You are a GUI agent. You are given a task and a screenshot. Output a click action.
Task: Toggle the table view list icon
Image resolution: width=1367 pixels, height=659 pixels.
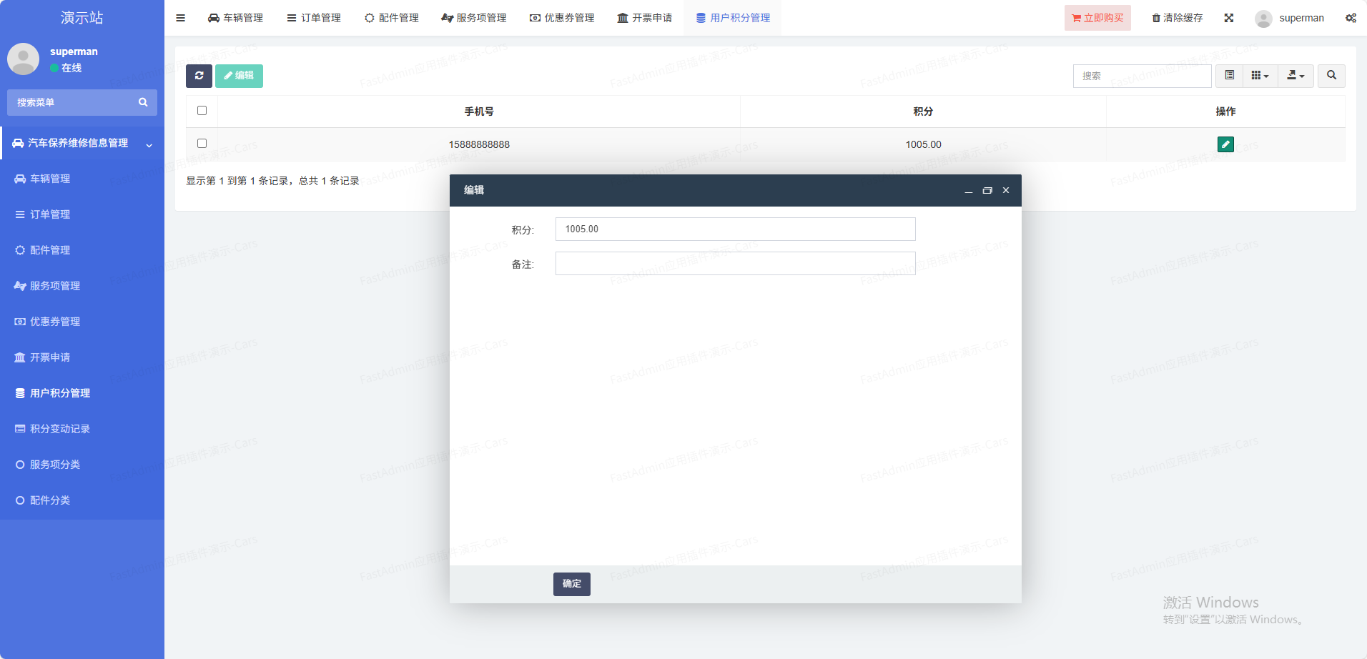click(x=1229, y=76)
